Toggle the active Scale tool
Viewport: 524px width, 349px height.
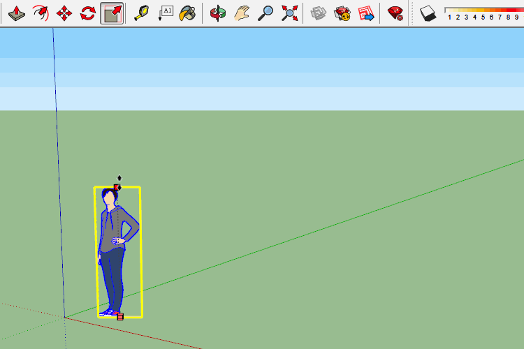tap(112, 13)
